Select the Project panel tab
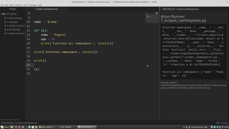 click(x=13, y=9)
